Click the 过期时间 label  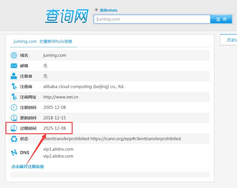point(28,128)
